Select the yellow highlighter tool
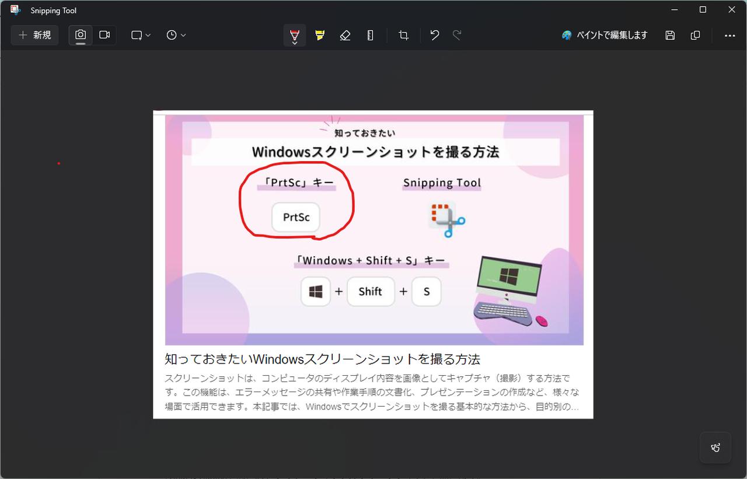This screenshot has width=747, height=479. click(320, 35)
